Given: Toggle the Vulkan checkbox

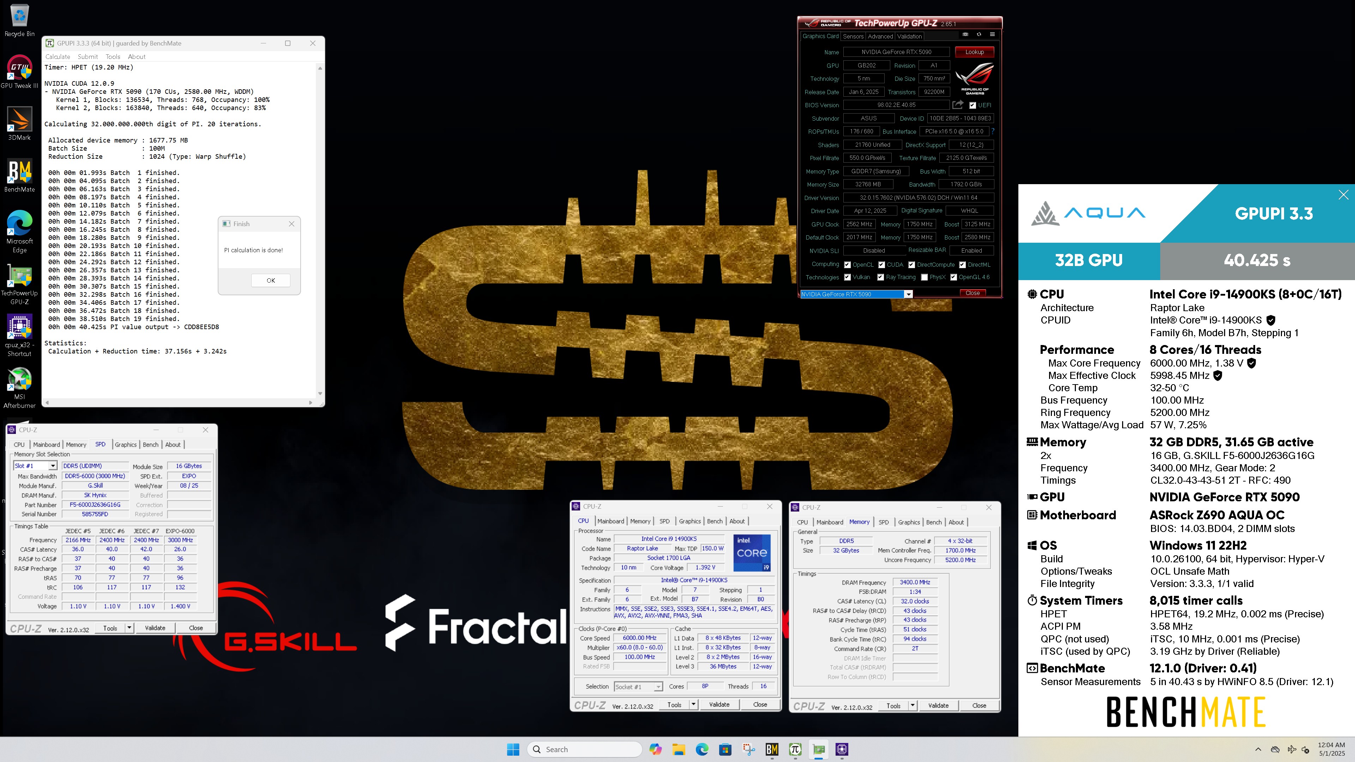Looking at the screenshot, I should click(x=847, y=277).
